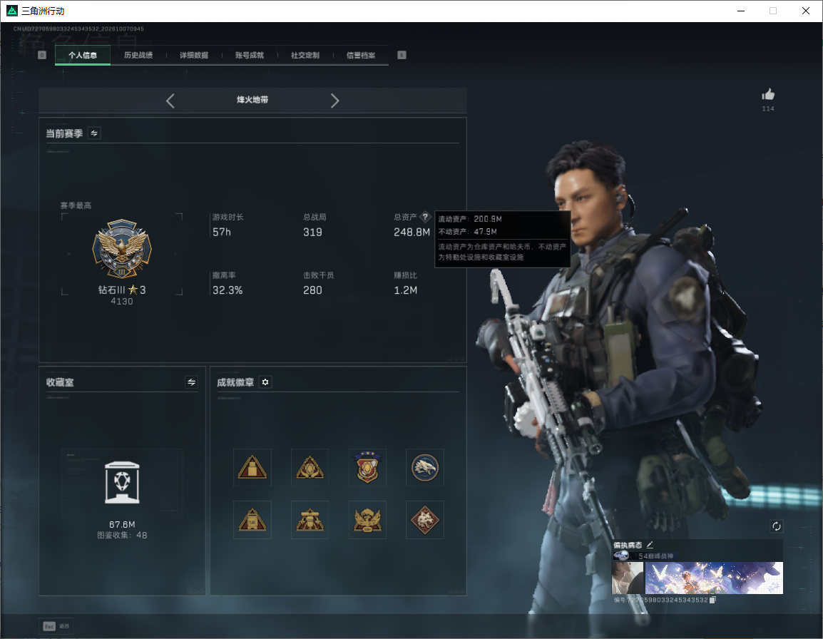
Task: Select the golden phoenix wings badge
Action: tap(367, 520)
